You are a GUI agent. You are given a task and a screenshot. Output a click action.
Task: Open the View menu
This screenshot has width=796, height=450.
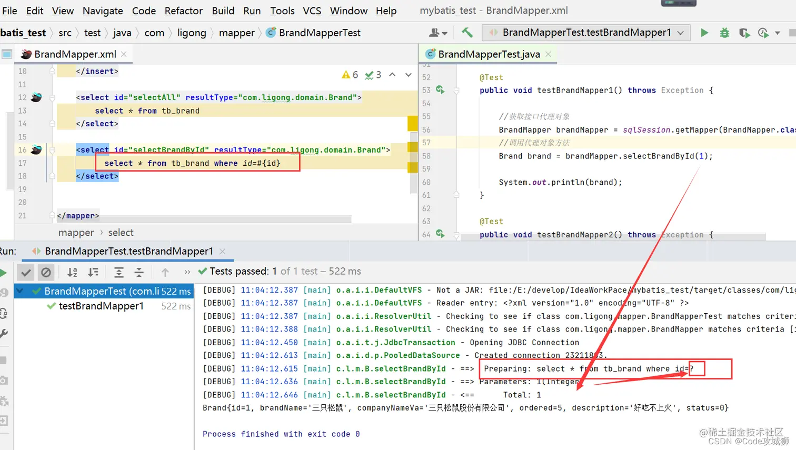coord(63,11)
